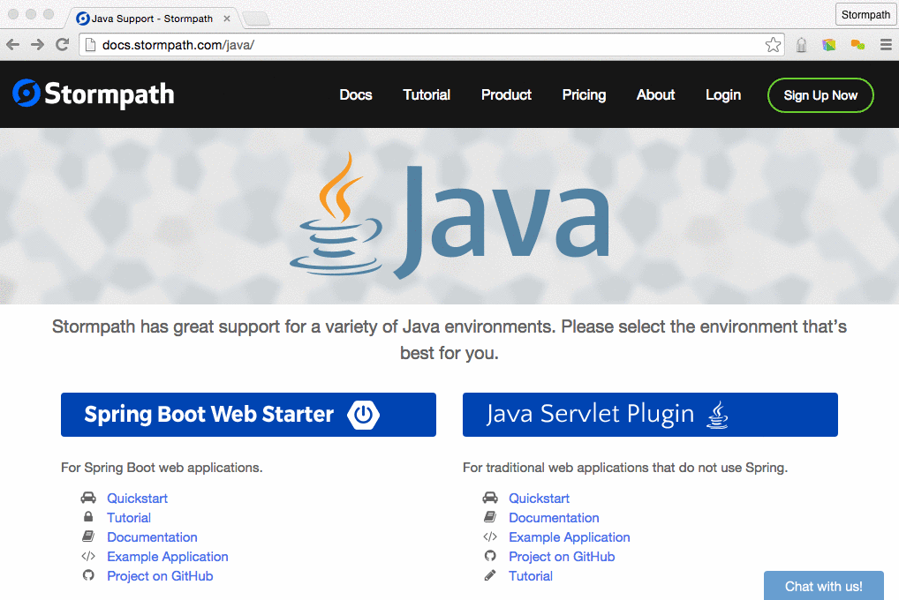Screen dimensions: 899x600
Task: Open Chat with us!
Action: 823,586
